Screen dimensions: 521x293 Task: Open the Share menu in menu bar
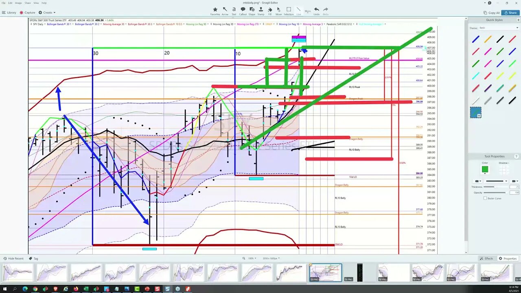(x=27, y=3)
